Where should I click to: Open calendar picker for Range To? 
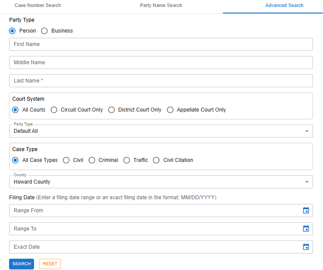(306, 229)
